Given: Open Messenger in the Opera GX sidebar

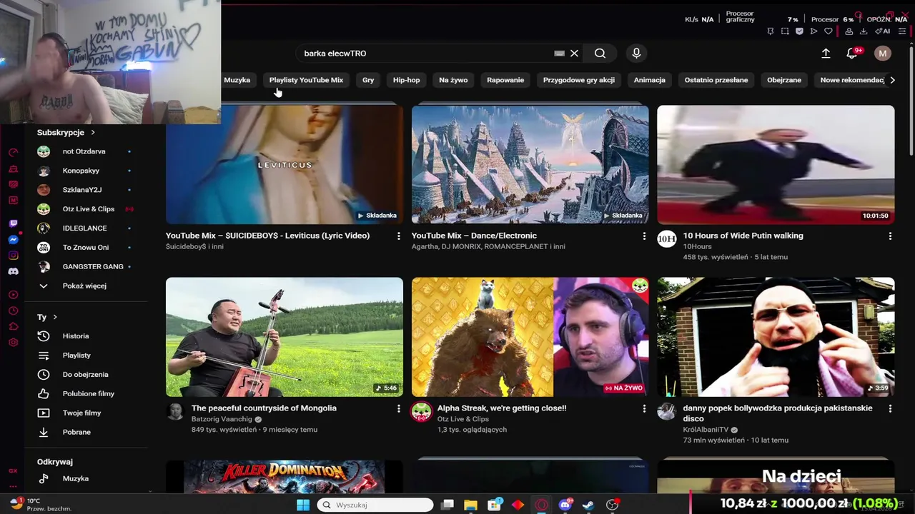Looking at the screenshot, I should click(13, 240).
